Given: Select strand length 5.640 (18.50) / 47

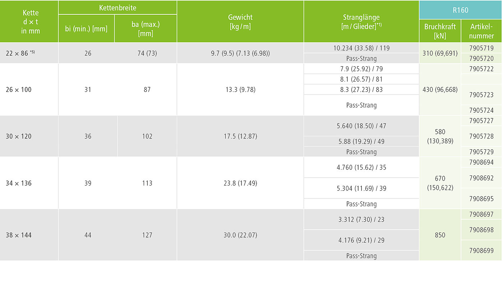Looking at the screenshot, I should (361, 126).
